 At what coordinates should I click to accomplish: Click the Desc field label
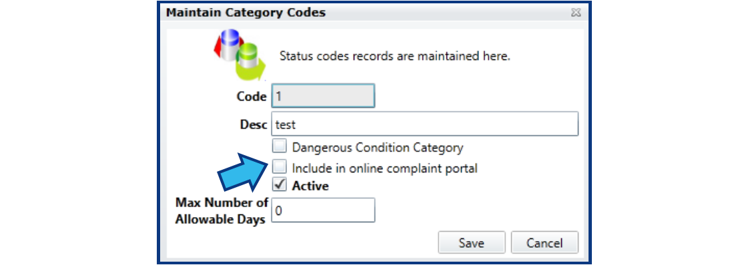pyautogui.click(x=254, y=124)
